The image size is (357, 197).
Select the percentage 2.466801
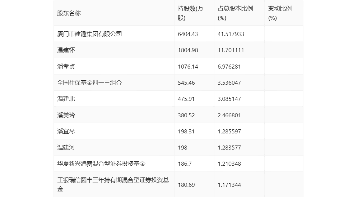pos(229,115)
